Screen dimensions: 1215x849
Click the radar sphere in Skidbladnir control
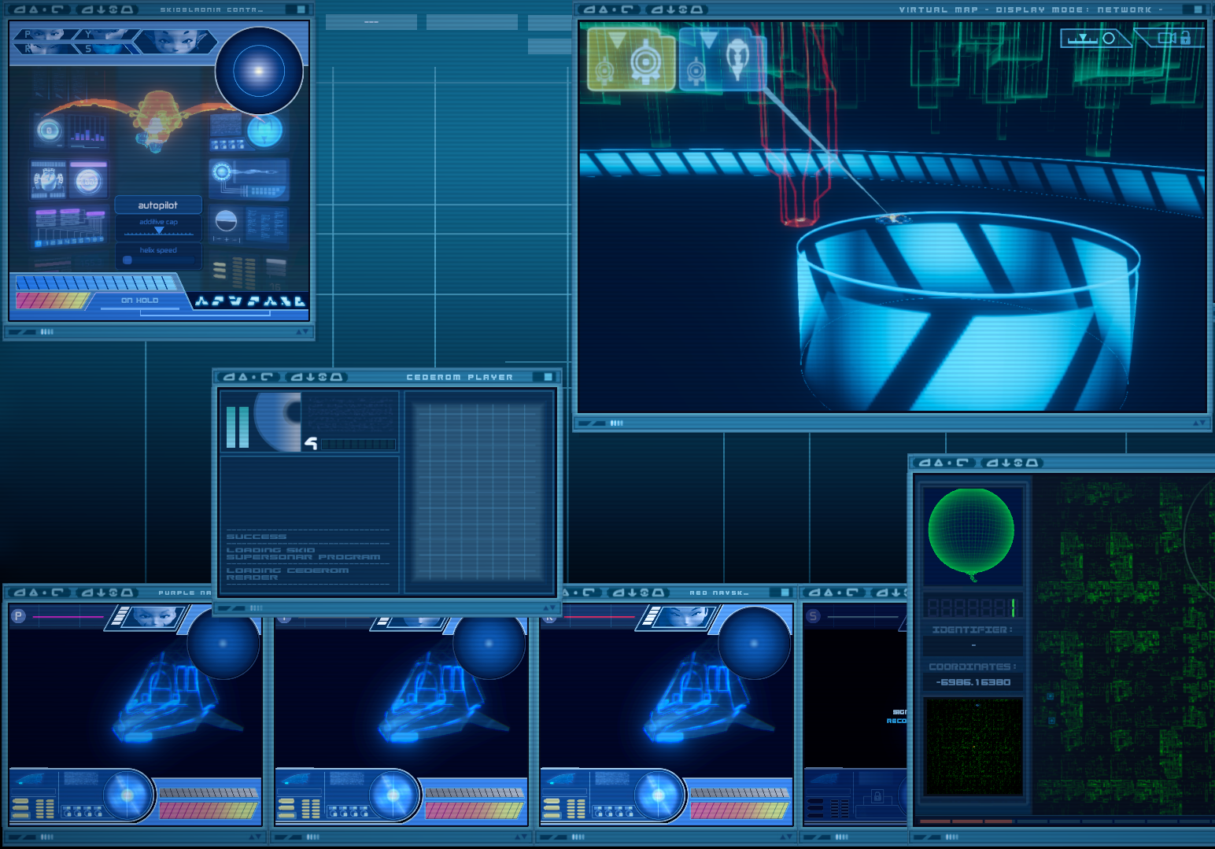259,71
